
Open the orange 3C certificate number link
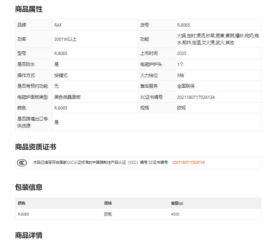(x=188, y=162)
